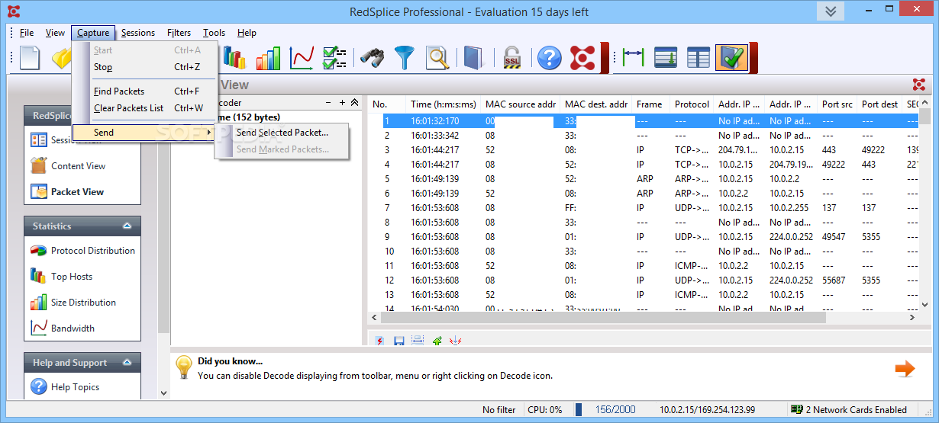
Task: Click the minus collapse button in decoder pane
Action: pyautogui.click(x=328, y=103)
